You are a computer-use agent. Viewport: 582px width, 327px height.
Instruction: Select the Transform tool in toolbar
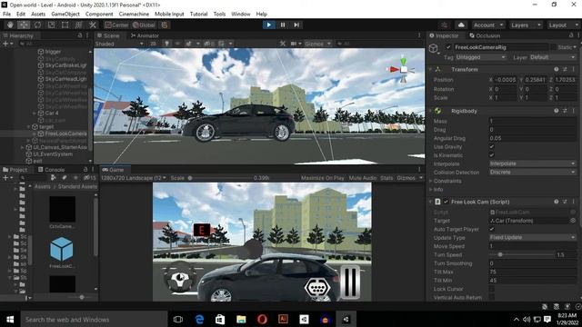pyautogui.click(x=79, y=25)
